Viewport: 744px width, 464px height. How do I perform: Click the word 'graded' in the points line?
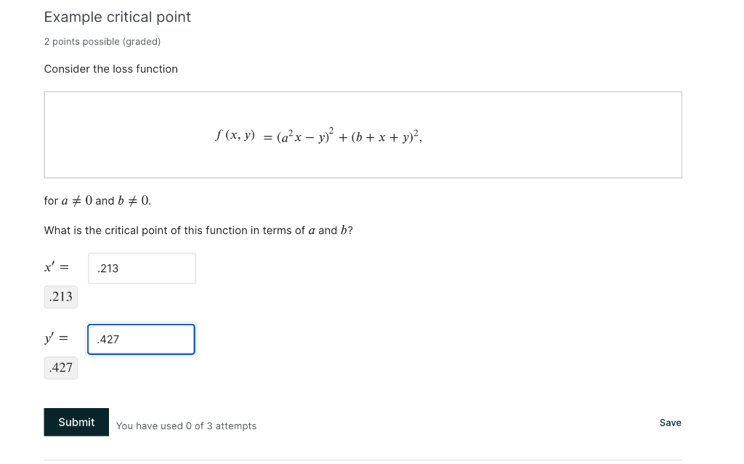(x=141, y=41)
